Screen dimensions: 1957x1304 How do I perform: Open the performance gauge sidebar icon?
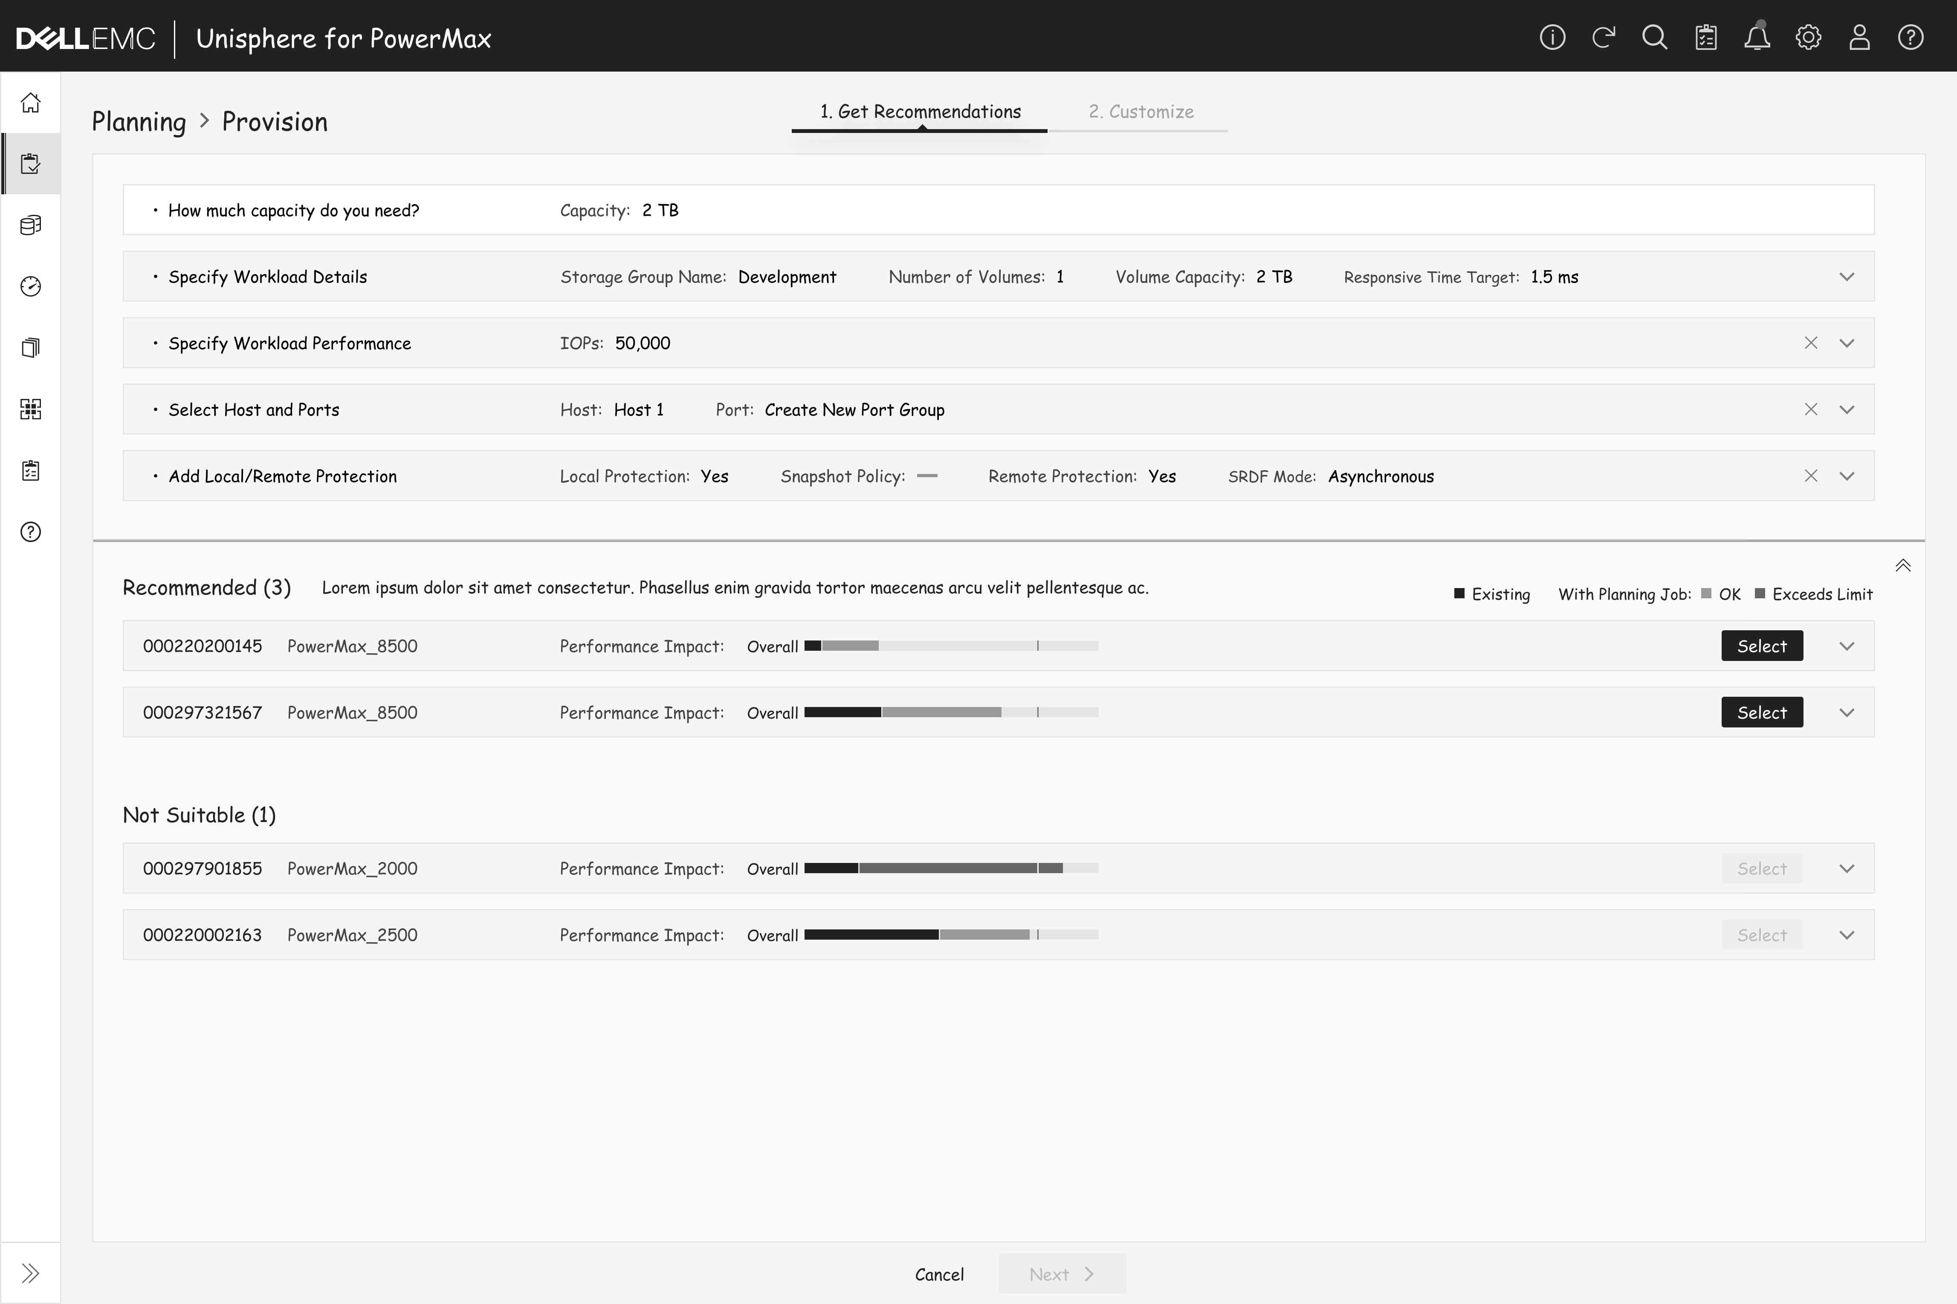(31, 286)
